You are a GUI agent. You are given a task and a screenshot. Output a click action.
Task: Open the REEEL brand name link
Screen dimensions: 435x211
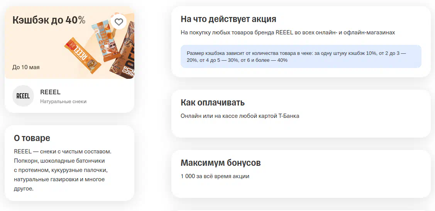point(50,92)
